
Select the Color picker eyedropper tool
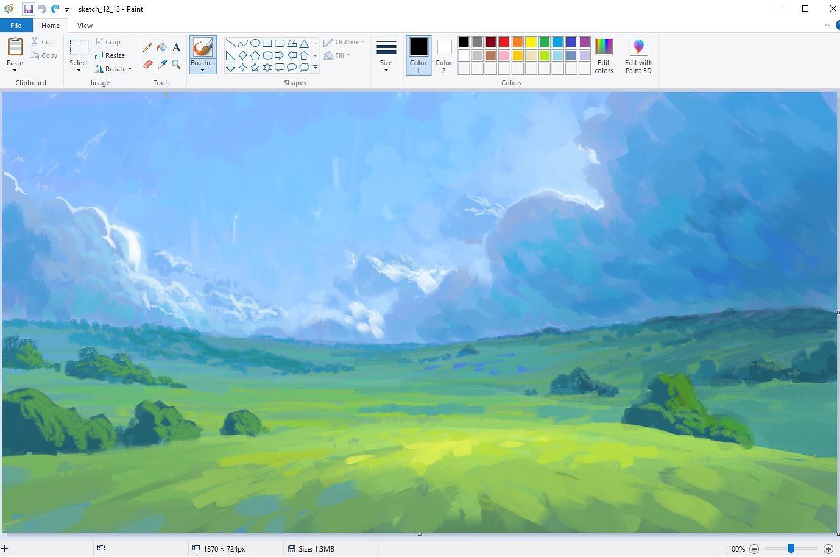tap(162, 64)
